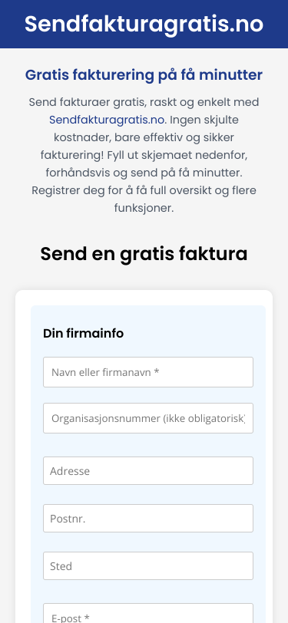
Task: Click the Fyll ut skjemaet nedenfor text
Action: click(x=177, y=155)
